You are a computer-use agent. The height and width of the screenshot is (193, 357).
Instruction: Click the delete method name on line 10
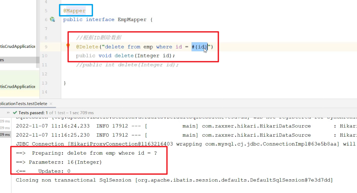(x=124, y=56)
